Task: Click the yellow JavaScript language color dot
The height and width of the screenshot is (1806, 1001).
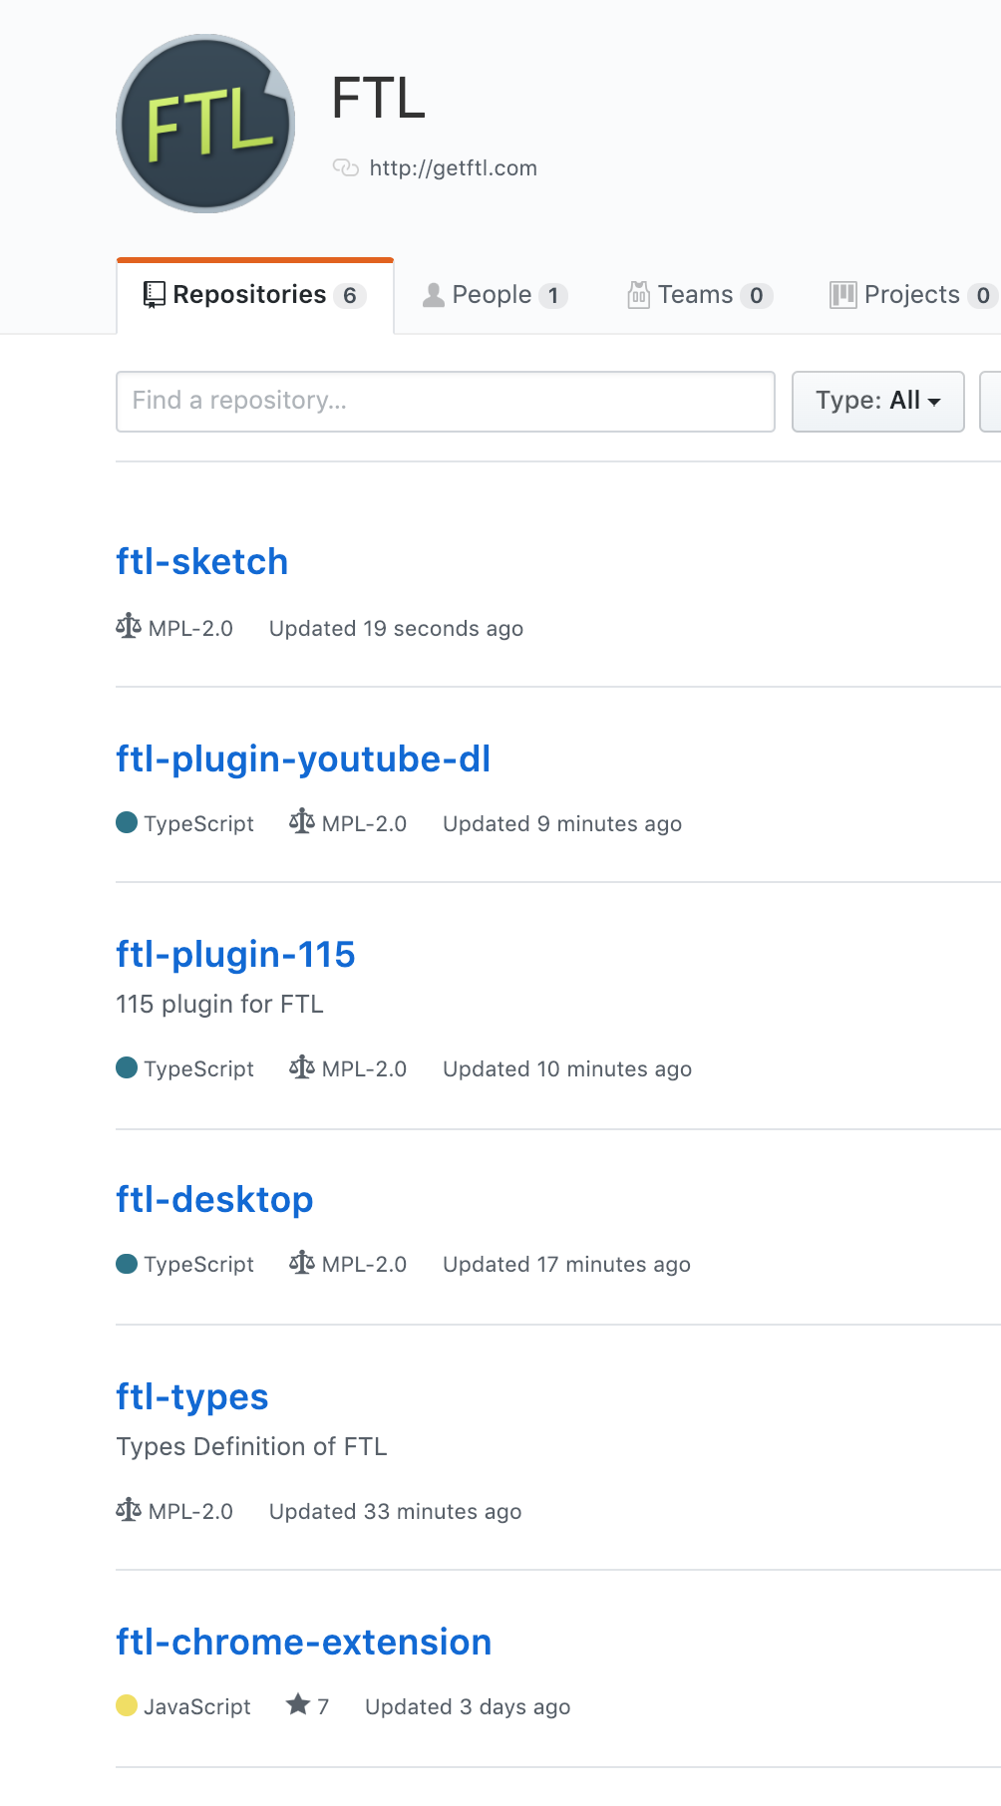Action: coord(127,1705)
